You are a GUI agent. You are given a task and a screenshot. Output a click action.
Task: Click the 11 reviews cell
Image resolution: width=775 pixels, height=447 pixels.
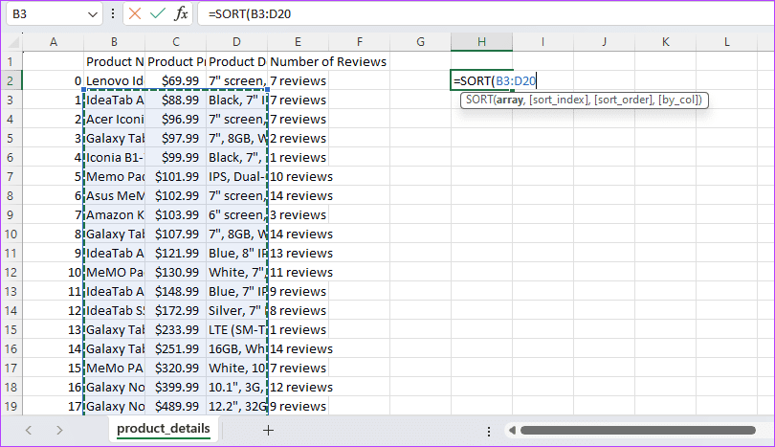[298, 273]
